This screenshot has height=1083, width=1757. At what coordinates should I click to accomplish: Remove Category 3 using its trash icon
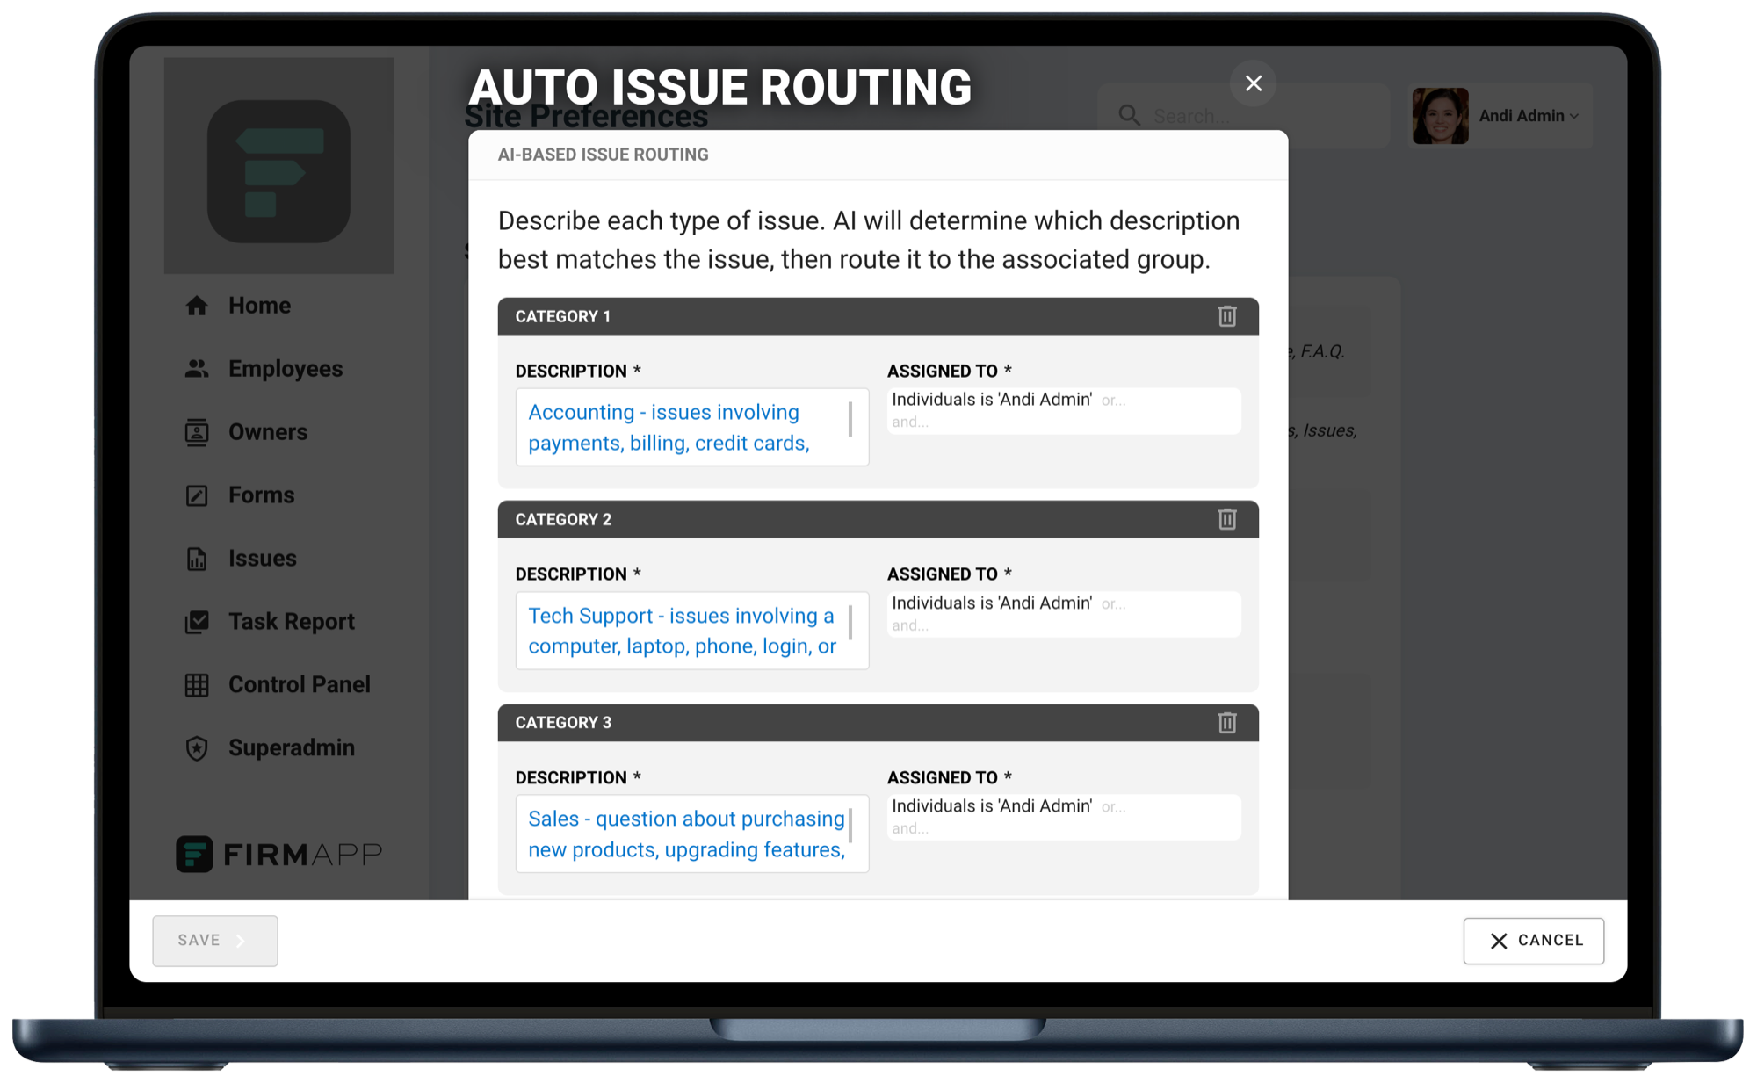point(1226,722)
